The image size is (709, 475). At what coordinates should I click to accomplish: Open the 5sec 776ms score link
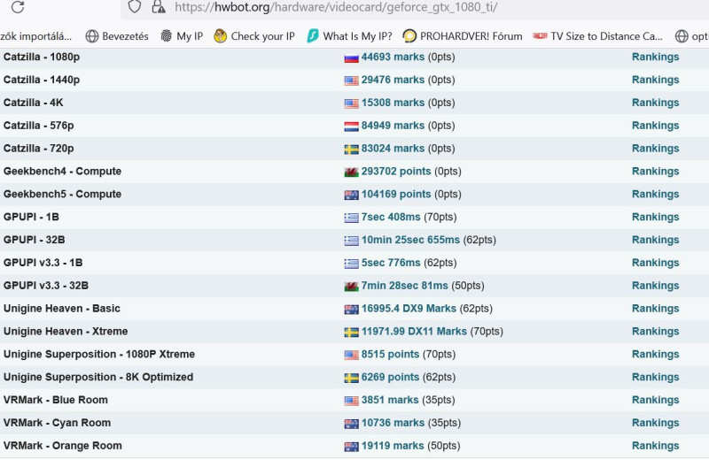pos(391,263)
